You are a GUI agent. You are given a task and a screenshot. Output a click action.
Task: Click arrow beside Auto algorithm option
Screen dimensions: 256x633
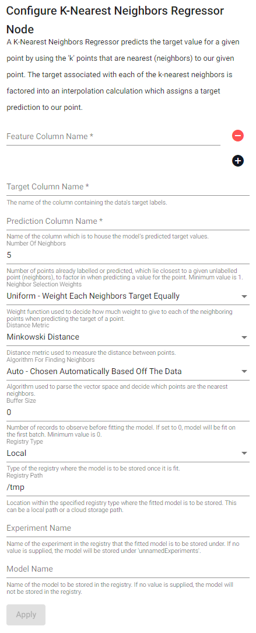(244, 371)
